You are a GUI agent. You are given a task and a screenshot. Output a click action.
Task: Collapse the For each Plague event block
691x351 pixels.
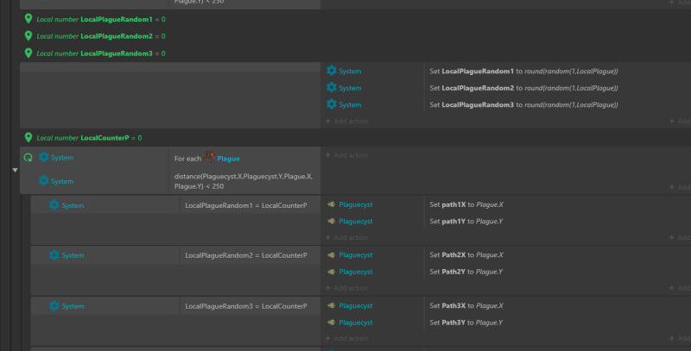tap(15, 170)
